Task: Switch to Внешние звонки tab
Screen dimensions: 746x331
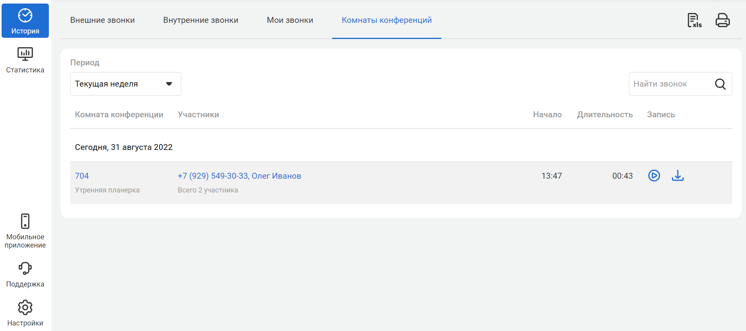Action: (x=102, y=20)
